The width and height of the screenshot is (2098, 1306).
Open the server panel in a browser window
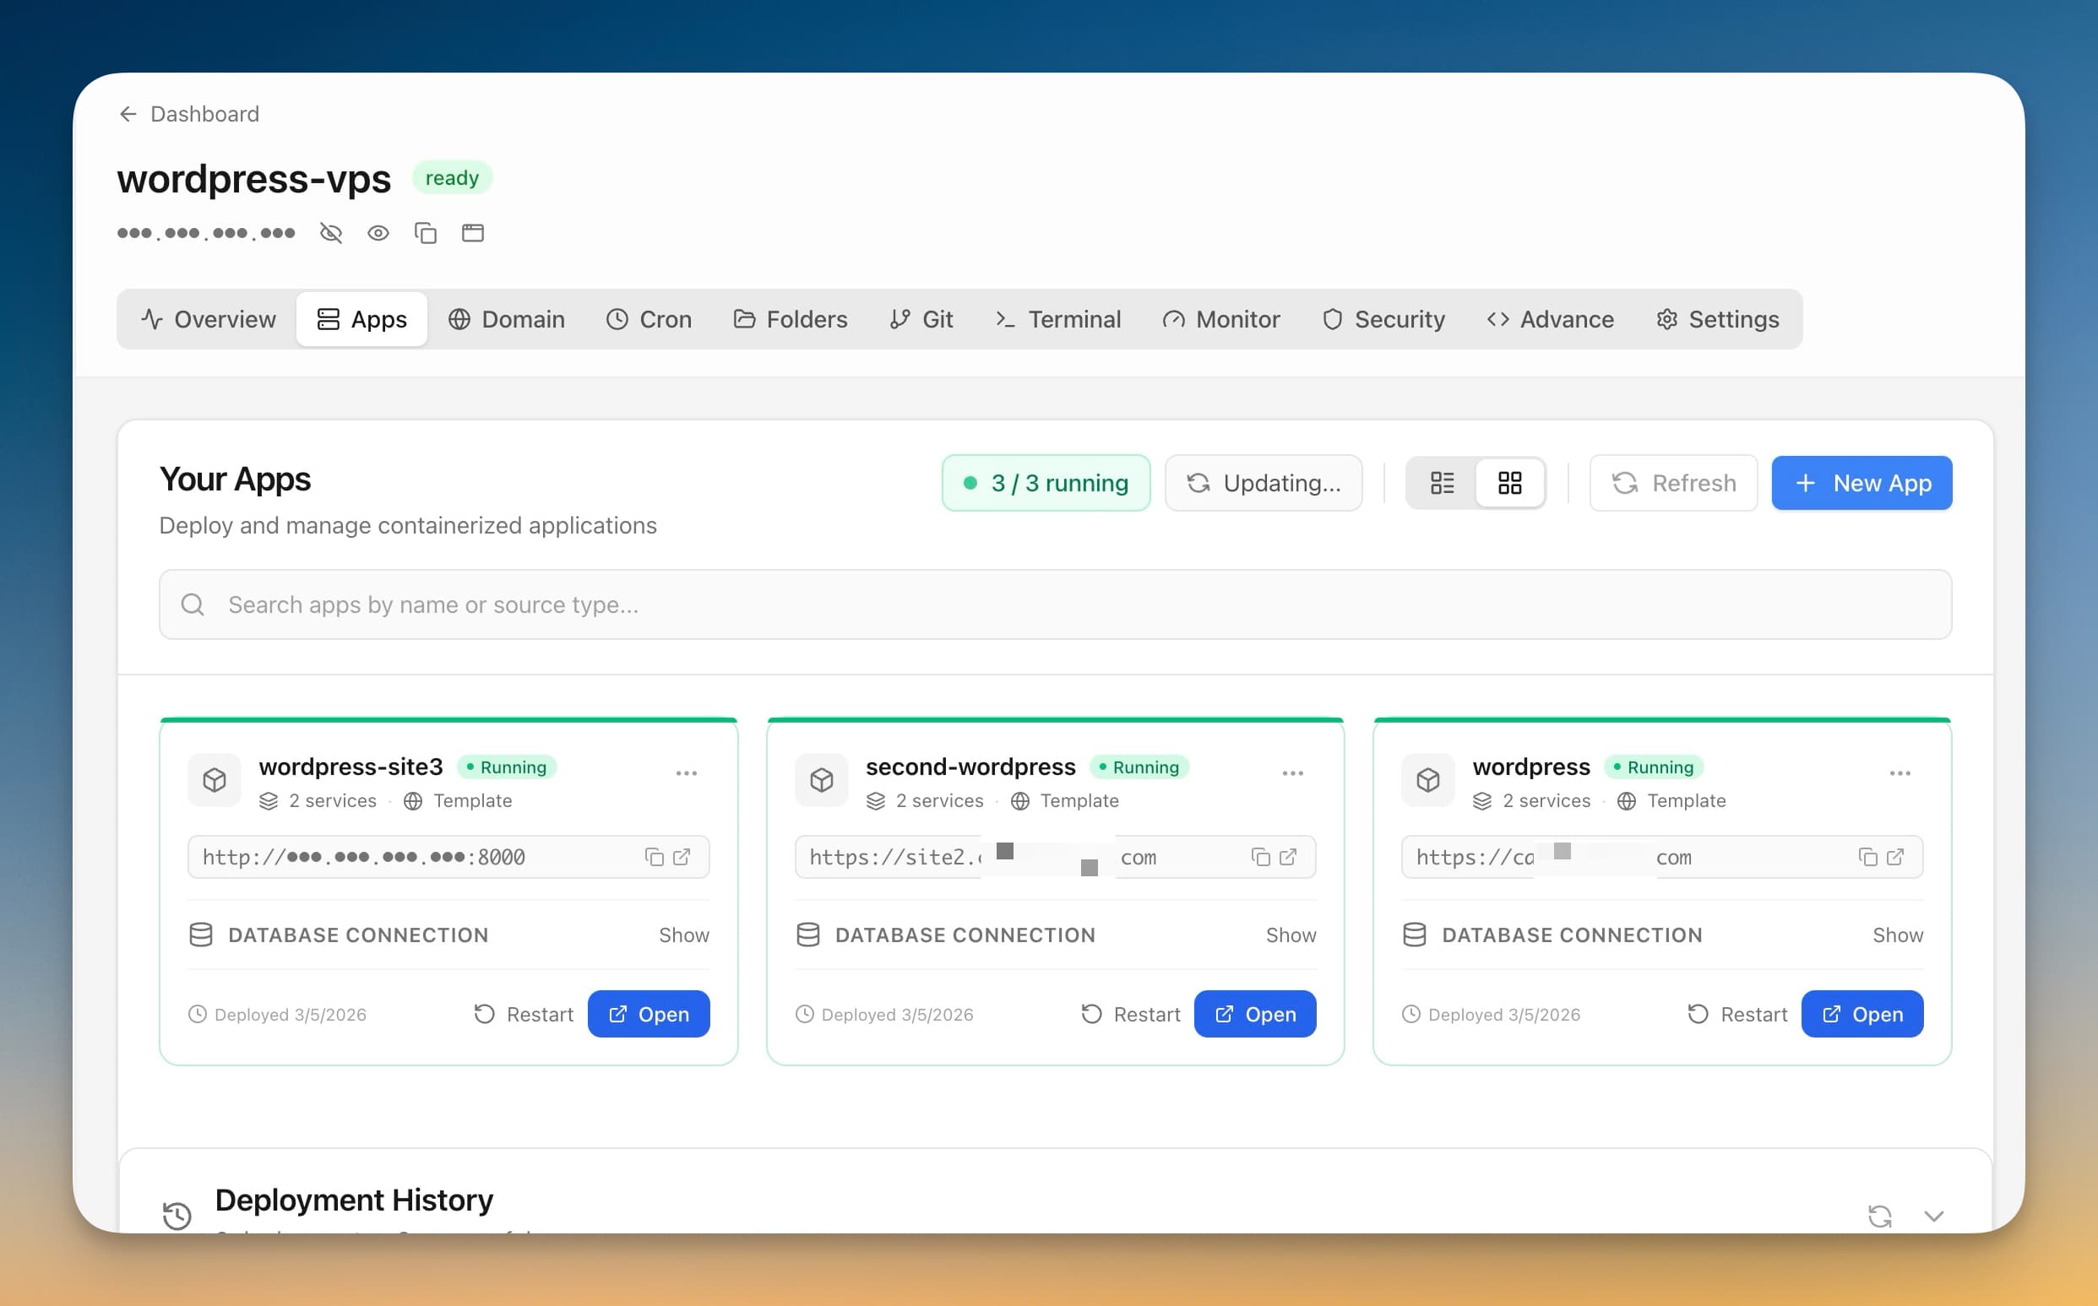[x=473, y=232]
